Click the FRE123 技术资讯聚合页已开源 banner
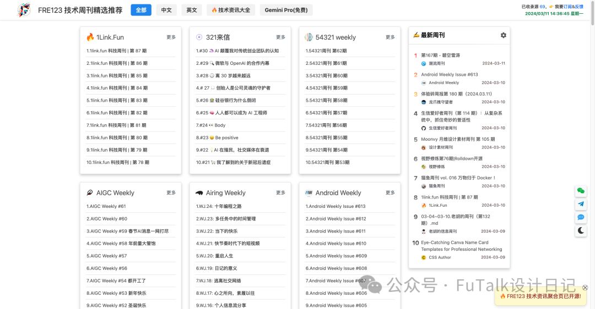The width and height of the screenshot is (595, 309). pyautogui.click(x=540, y=296)
